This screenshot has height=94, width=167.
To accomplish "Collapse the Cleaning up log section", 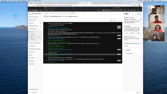I will point(45,61).
